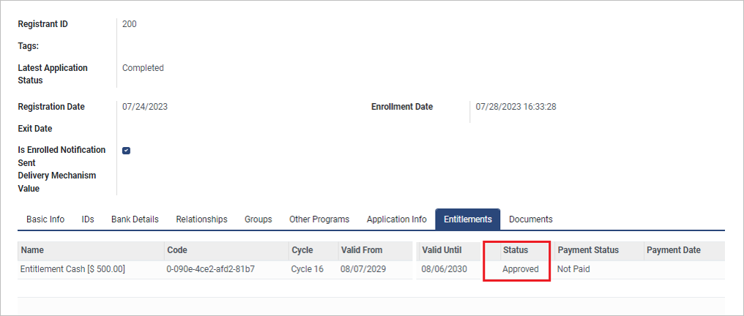Switch to the Basic Info tab
The height and width of the screenshot is (316, 744).
45,219
